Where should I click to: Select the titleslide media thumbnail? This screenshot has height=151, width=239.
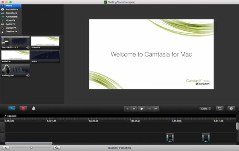click(x=45, y=43)
